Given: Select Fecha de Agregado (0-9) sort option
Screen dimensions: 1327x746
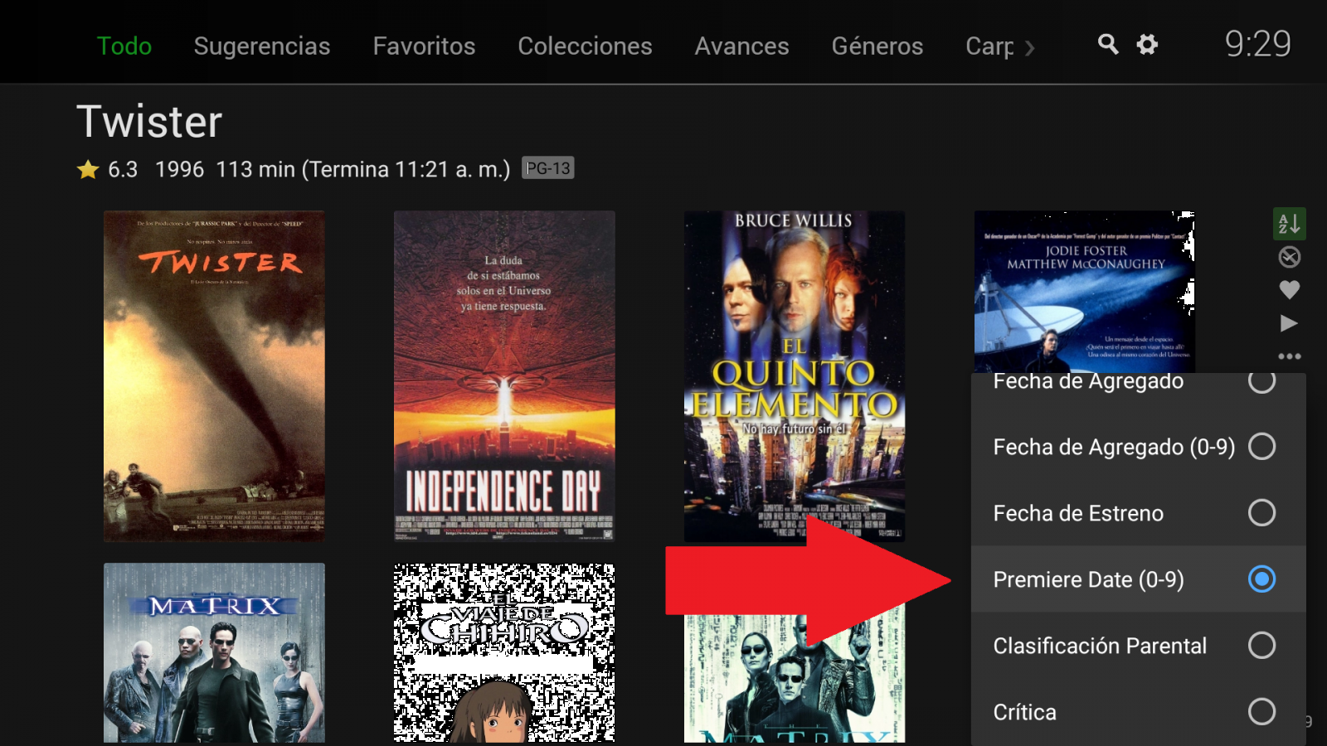Looking at the screenshot, I should point(1261,446).
